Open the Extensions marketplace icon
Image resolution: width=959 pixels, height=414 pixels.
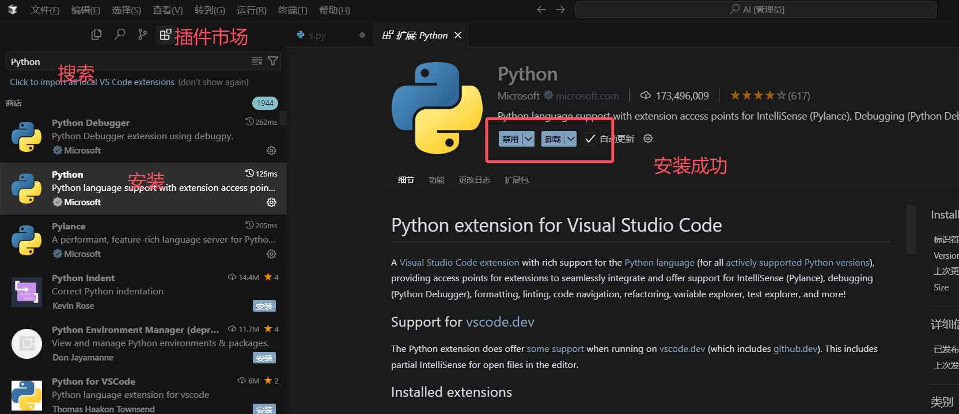coord(165,34)
